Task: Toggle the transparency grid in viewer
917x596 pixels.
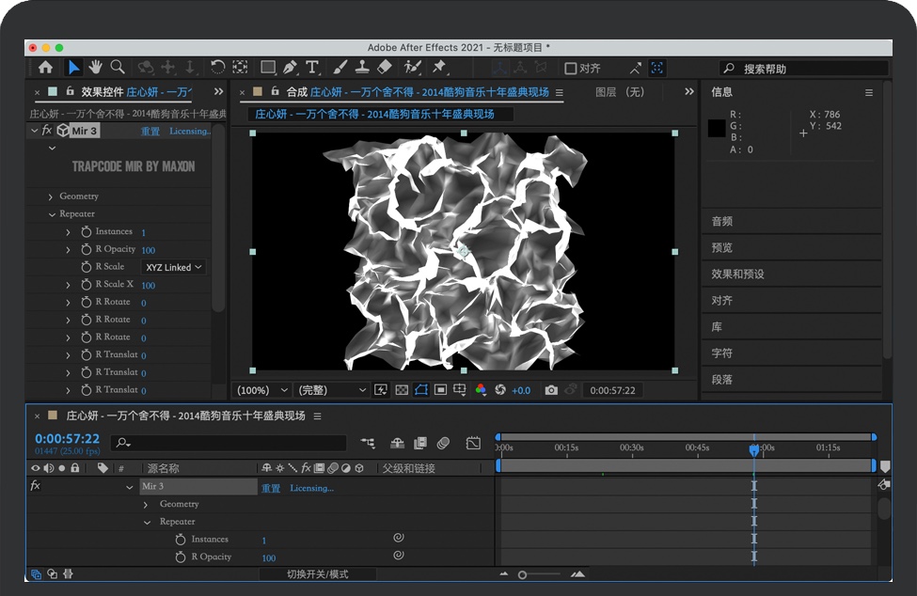Action: click(x=402, y=390)
